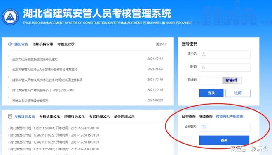Switch to 培训机构公示 tab
The width and height of the screenshot is (272, 155).
[43, 44]
